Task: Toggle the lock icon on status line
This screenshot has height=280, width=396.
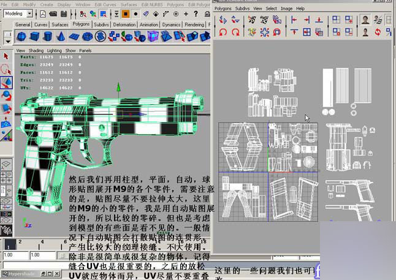Action: point(207,14)
